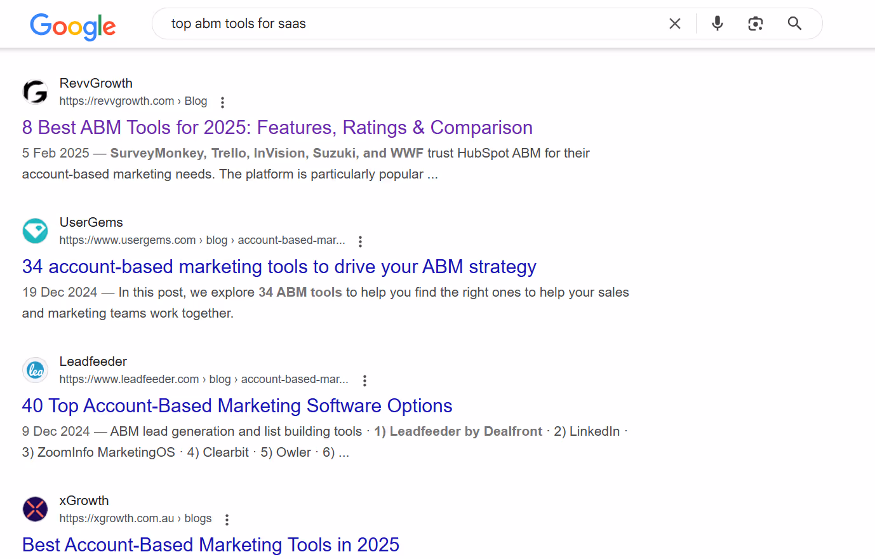
Task: Click 'Leadfeeder by Dealfront' snippet text
Action: pos(466,431)
